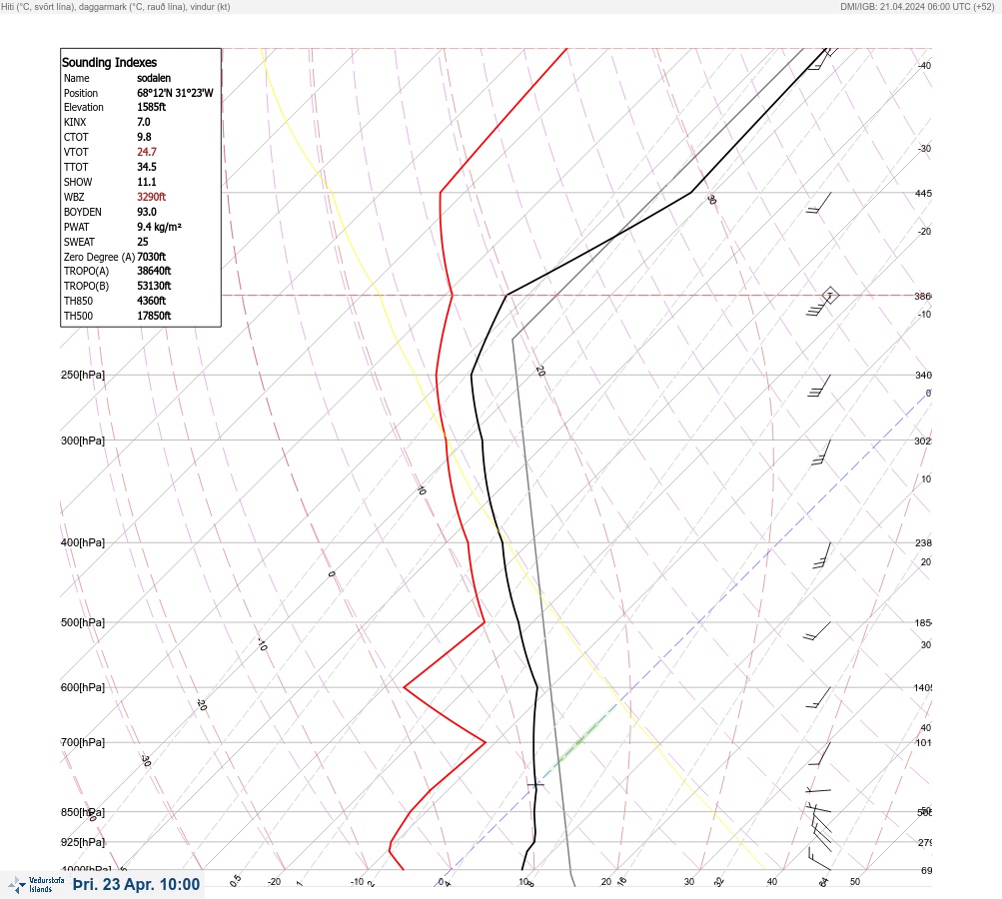
Task: Click the TROPO(A) value 38640ft
Action: [154, 271]
